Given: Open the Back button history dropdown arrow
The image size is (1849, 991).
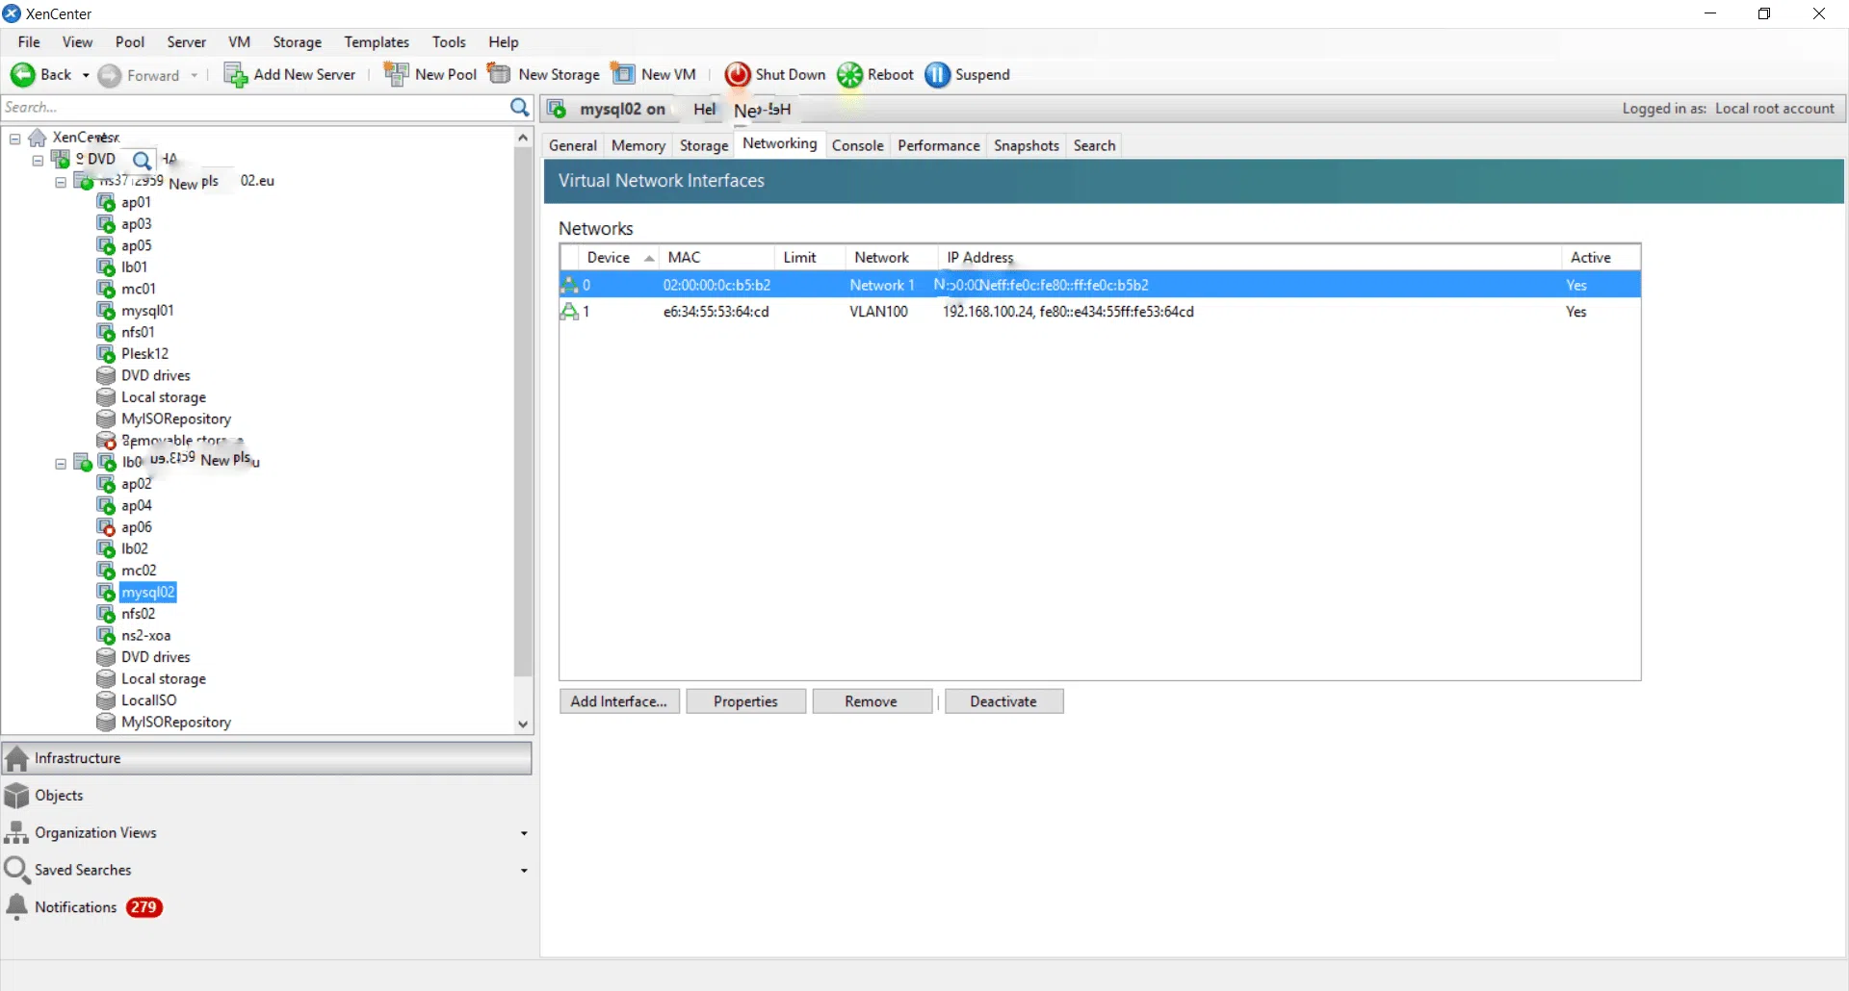Looking at the screenshot, I should tap(86, 75).
